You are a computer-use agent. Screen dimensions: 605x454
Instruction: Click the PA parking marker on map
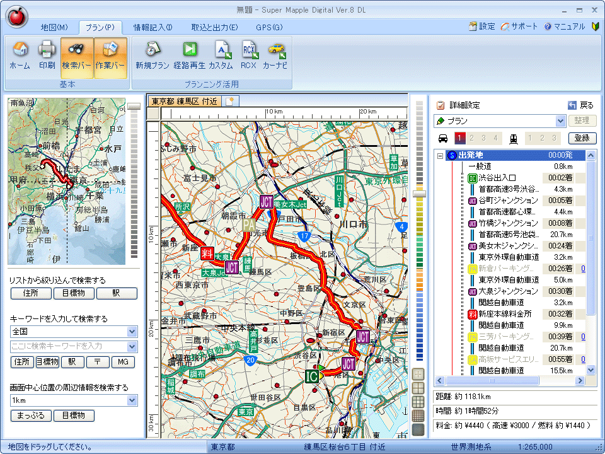[x=248, y=224]
